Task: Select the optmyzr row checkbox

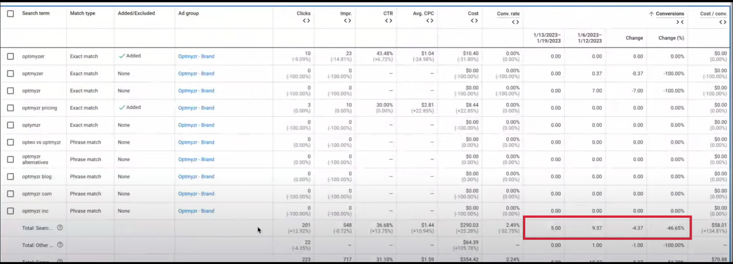Action: pos(10,91)
